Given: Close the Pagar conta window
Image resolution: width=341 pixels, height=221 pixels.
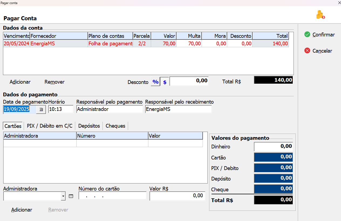Looking at the screenshot, I should pos(339,3).
